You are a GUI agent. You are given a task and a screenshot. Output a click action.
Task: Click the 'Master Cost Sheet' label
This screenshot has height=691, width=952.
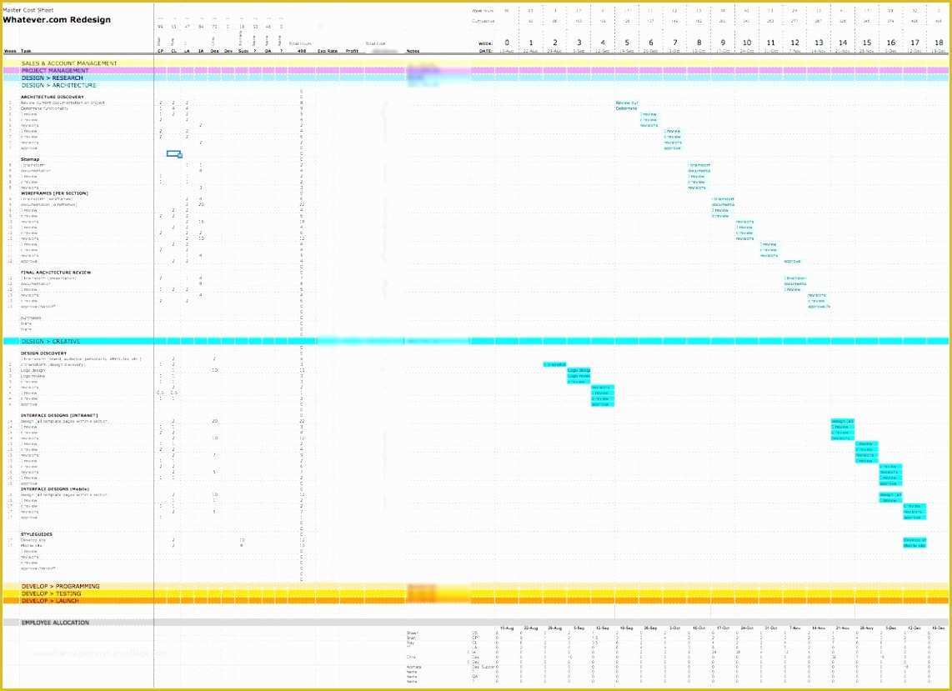click(28, 10)
